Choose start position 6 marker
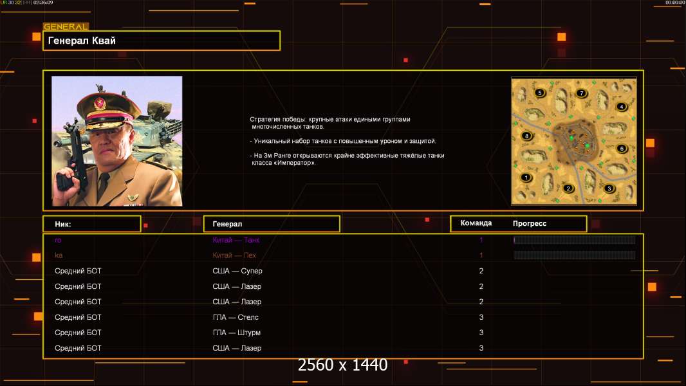 coord(621,149)
